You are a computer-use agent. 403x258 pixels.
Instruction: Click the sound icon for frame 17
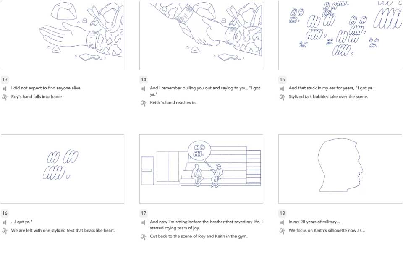(x=143, y=222)
